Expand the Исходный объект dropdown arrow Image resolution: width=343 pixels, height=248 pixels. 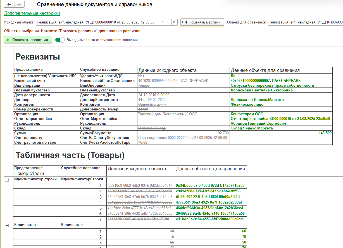point(163,22)
